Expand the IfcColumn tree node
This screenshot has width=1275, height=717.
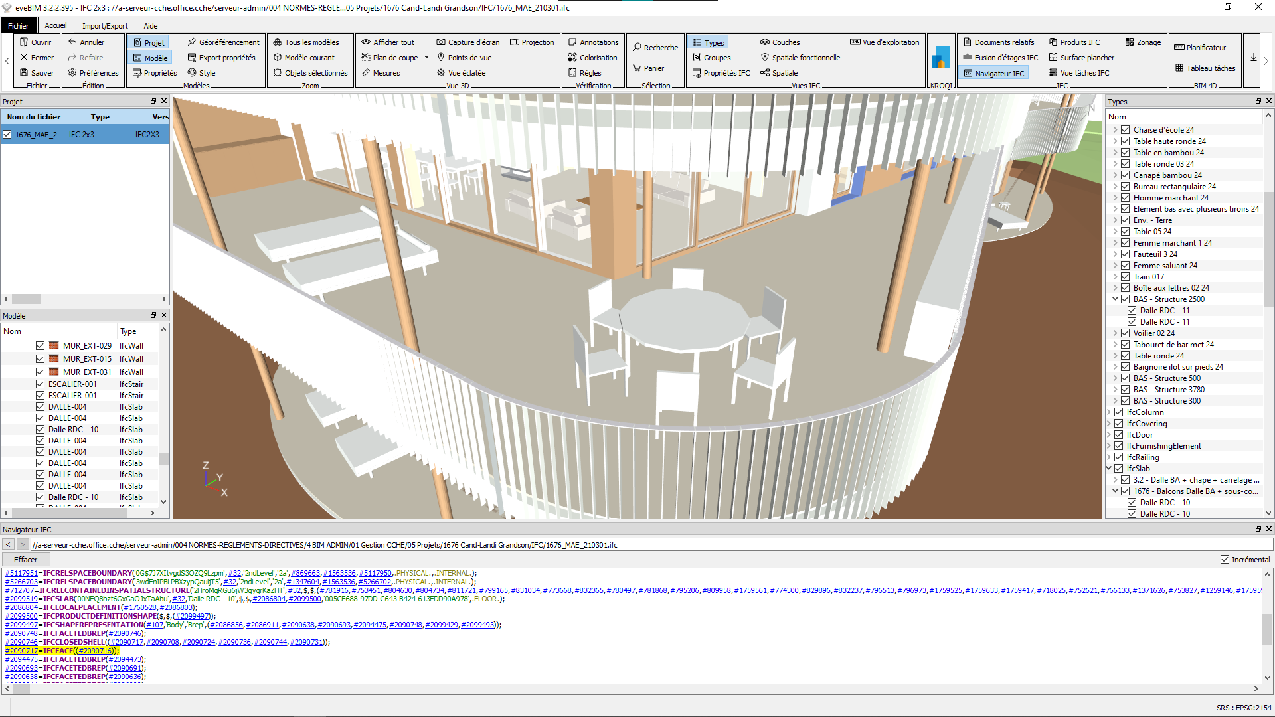point(1109,412)
